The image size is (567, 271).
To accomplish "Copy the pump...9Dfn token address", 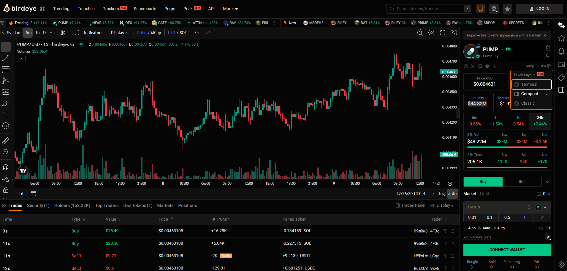I will [549, 66].
